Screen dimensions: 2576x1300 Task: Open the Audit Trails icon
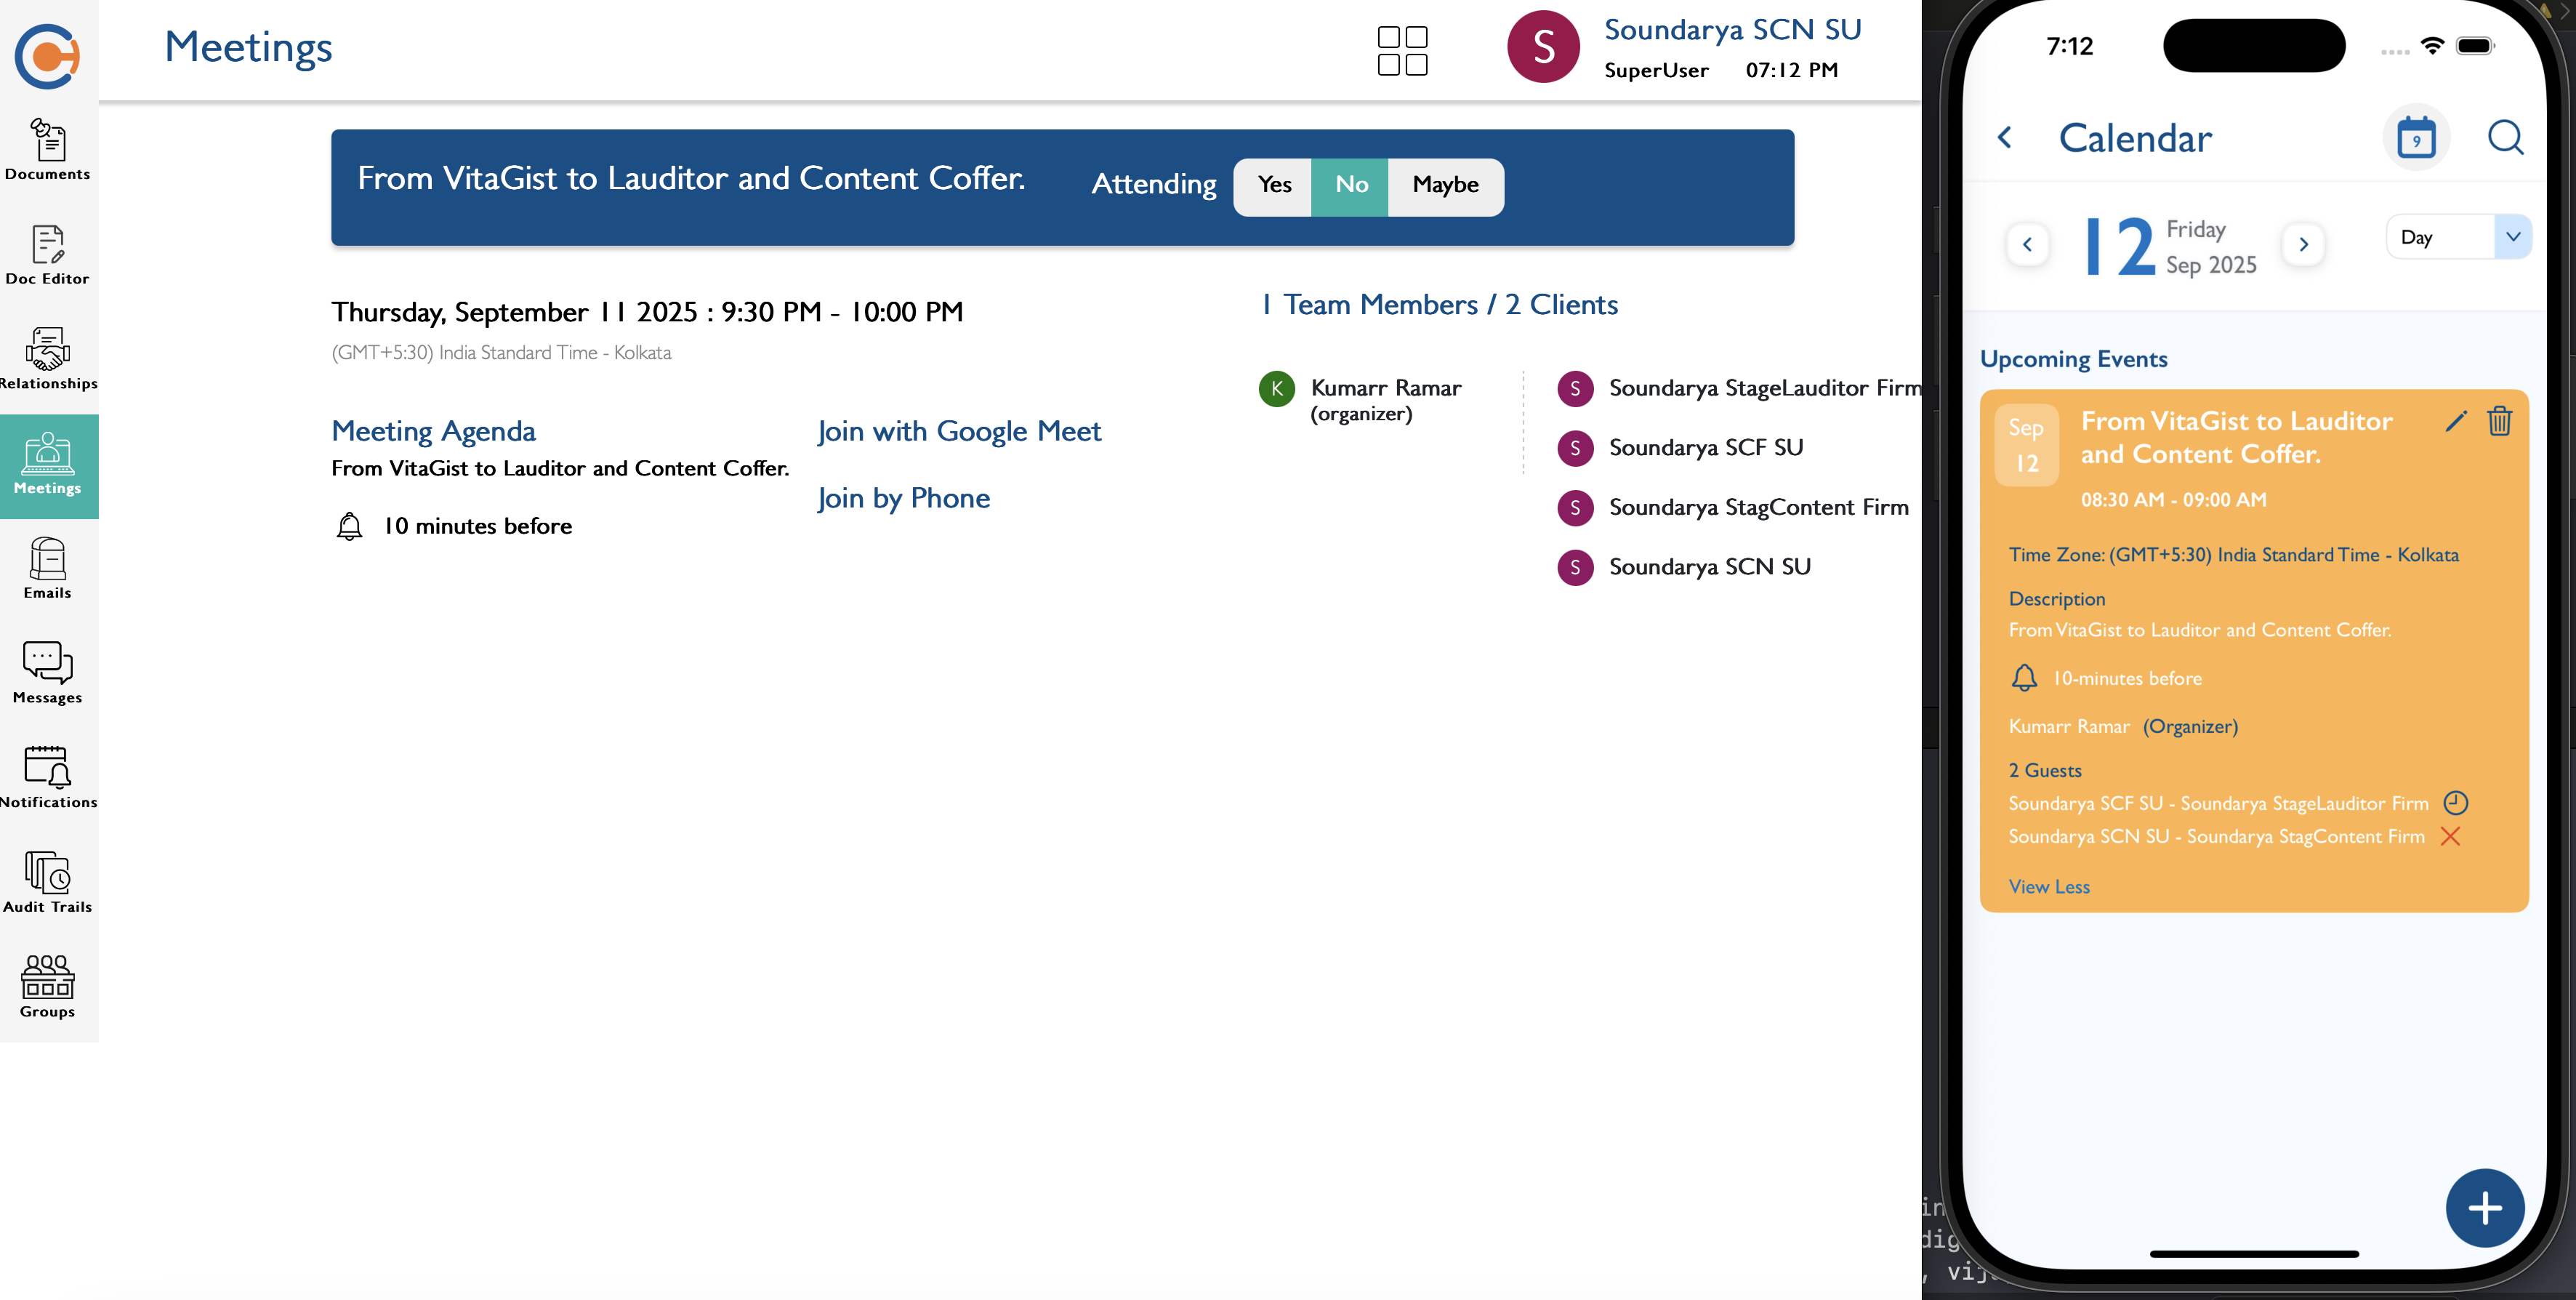[x=47, y=881]
